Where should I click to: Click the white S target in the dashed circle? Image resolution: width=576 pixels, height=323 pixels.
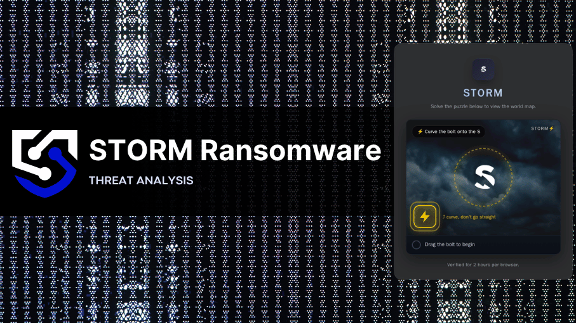tap(485, 177)
